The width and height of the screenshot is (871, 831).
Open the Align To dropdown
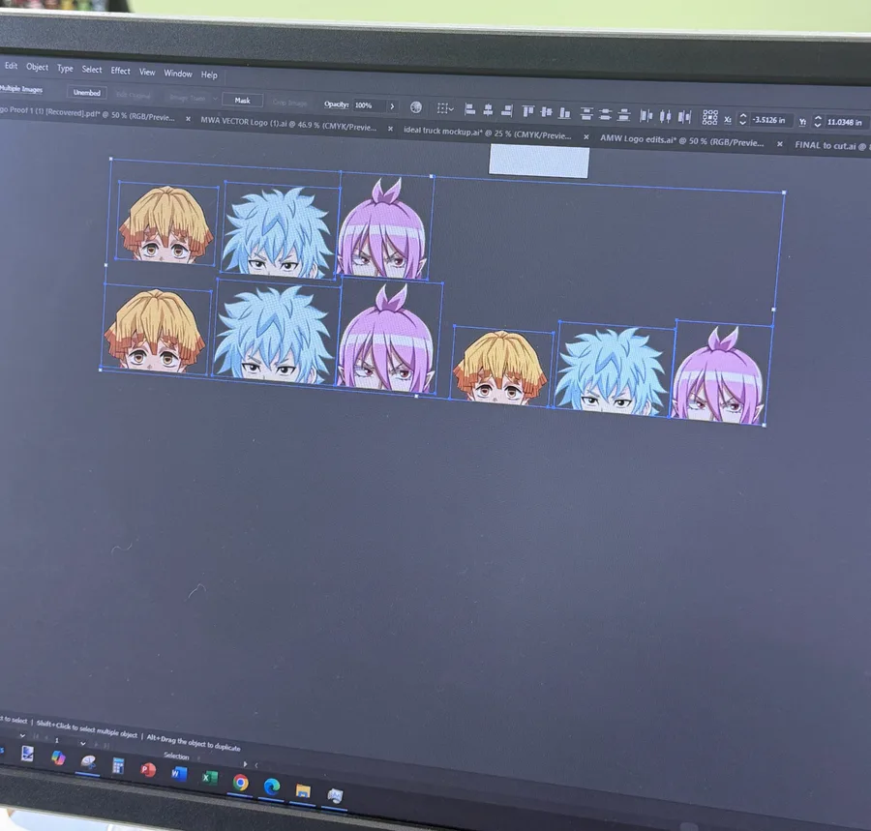click(x=445, y=108)
